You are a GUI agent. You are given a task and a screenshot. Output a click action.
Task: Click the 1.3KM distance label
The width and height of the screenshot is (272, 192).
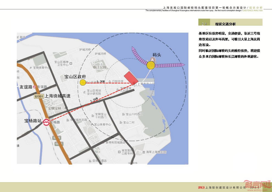[101, 81]
